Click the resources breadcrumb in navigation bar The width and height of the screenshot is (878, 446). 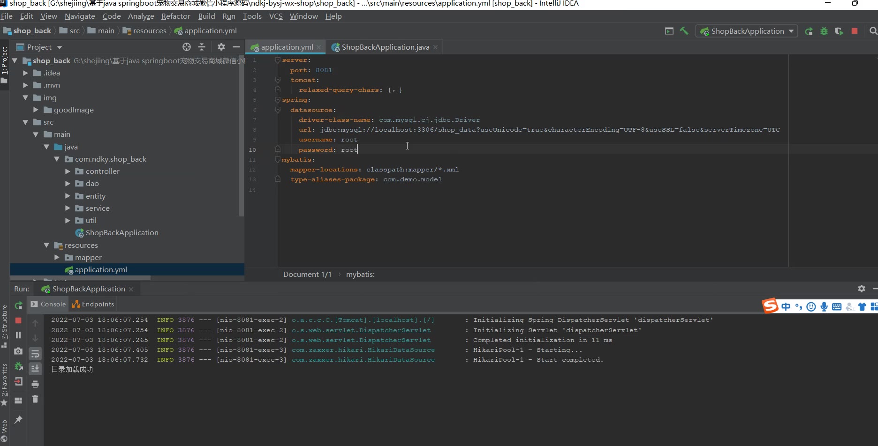149,31
